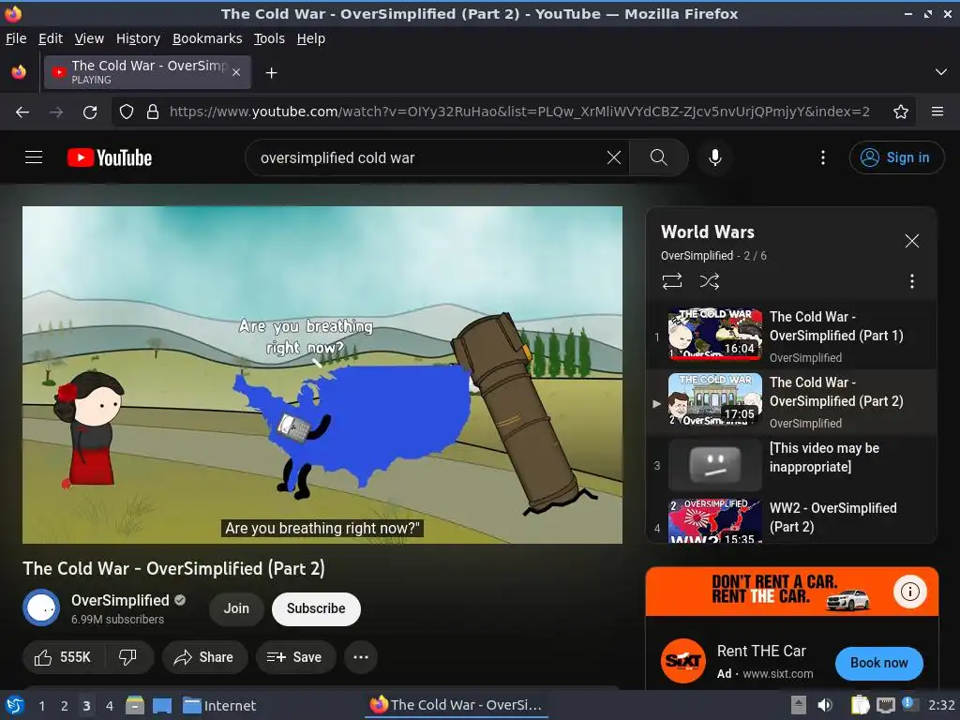Image resolution: width=960 pixels, height=720 pixels.
Task: Open more actions ellipsis below the video
Action: pyautogui.click(x=361, y=657)
